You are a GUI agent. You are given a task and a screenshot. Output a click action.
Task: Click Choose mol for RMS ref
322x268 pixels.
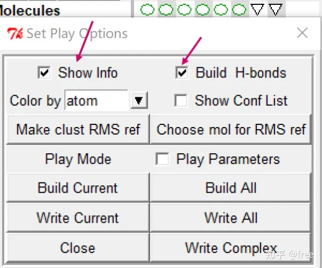[x=231, y=129]
